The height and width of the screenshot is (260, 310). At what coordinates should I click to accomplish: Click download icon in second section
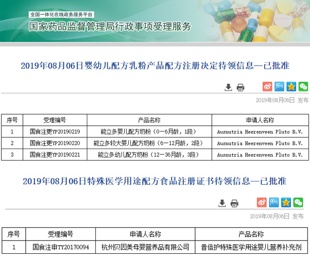click(222, 203)
